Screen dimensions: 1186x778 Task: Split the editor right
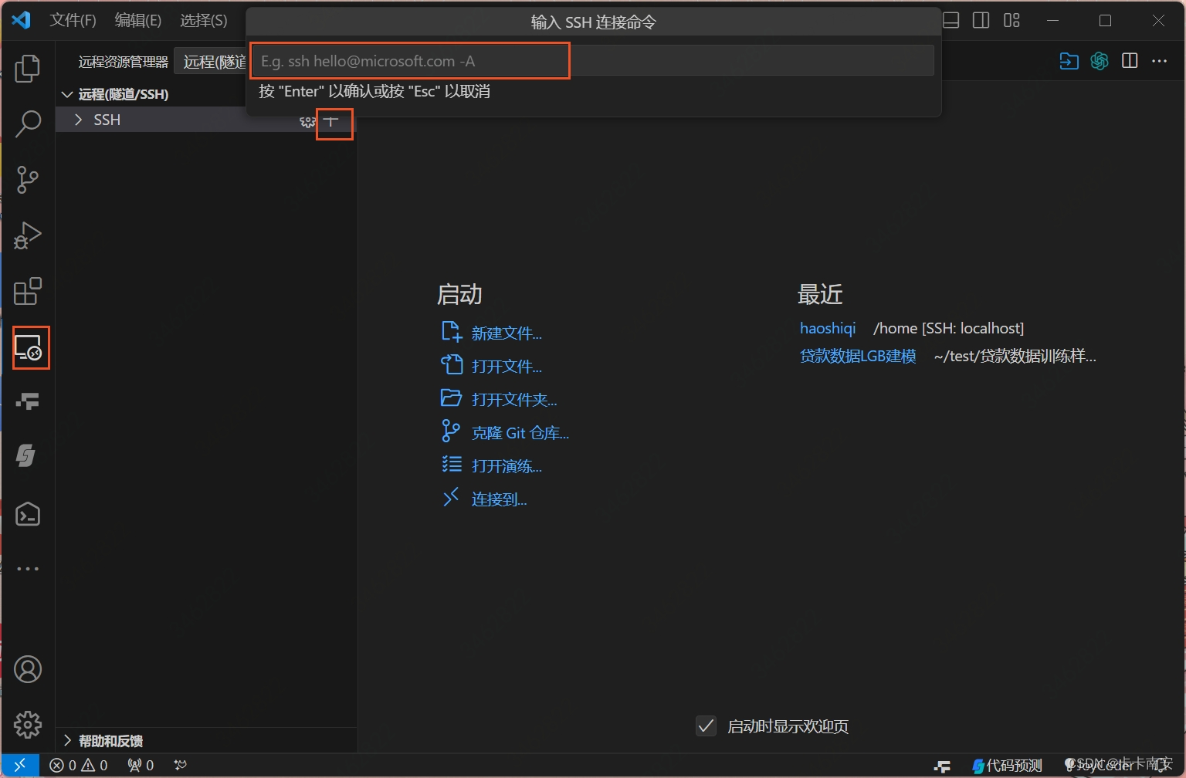click(1130, 61)
